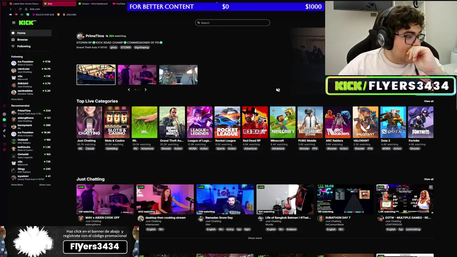Viewport: 457px width, 257px height.
Task: Open ChrisAM in Recommended list
Action: 31,156
